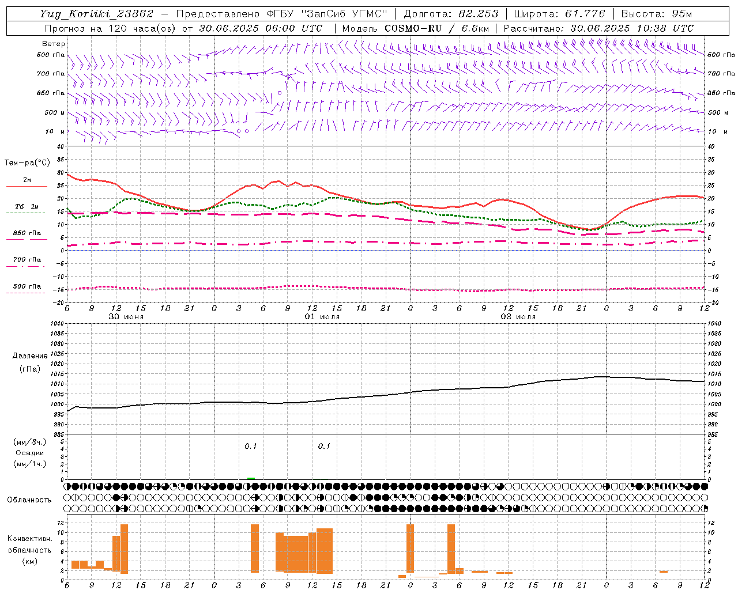Select the latitude value Широта: 61.776
Viewport: 738px width, 590px height.
(x=559, y=14)
